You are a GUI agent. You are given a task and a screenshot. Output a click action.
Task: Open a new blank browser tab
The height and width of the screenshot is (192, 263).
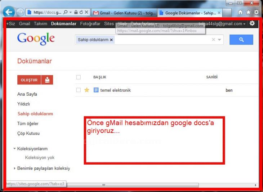click(x=227, y=13)
